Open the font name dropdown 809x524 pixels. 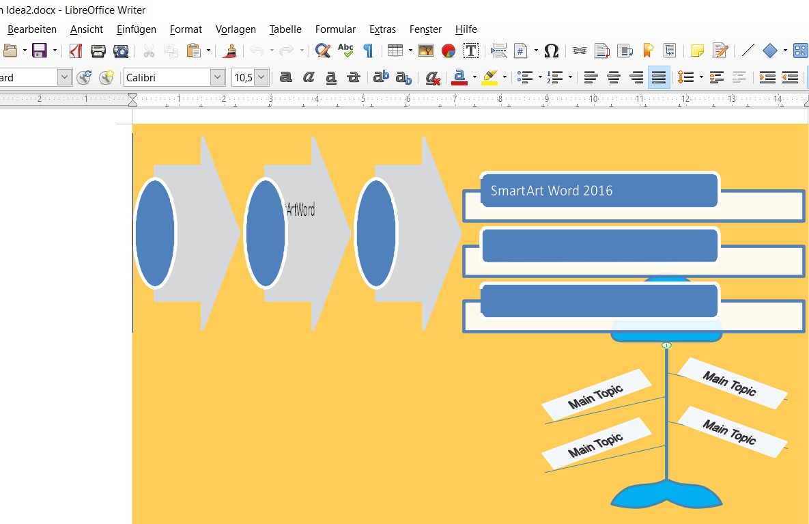[x=217, y=77]
